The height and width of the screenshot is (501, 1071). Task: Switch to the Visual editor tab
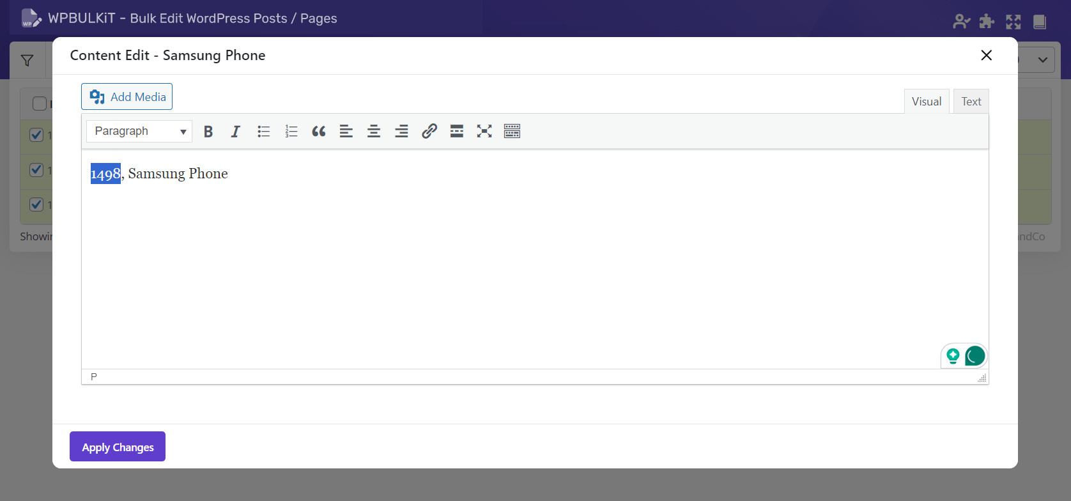tap(927, 102)
